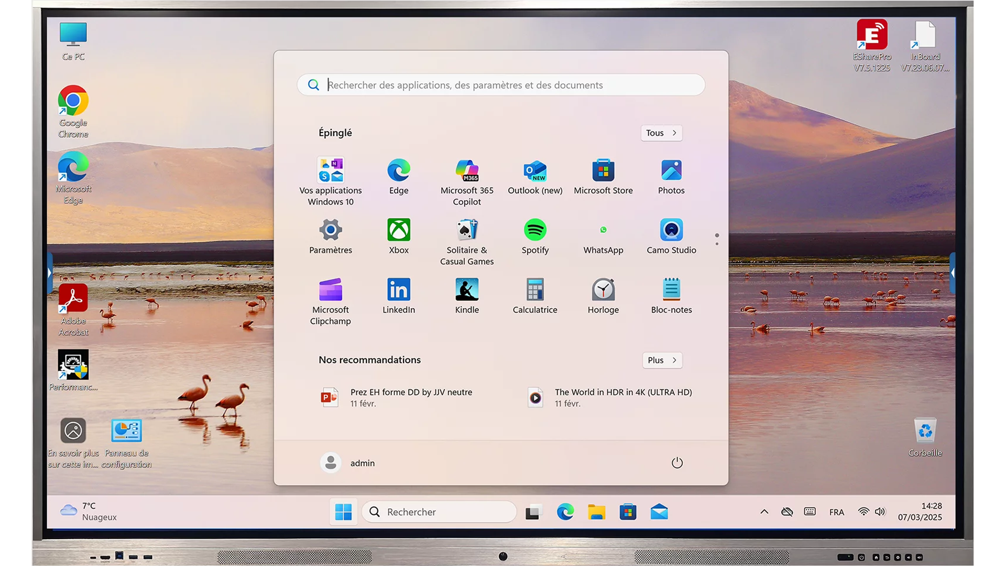Show hidden system tray icons
The width and height of the screenshot is (1006, 566).
[764, 511]
